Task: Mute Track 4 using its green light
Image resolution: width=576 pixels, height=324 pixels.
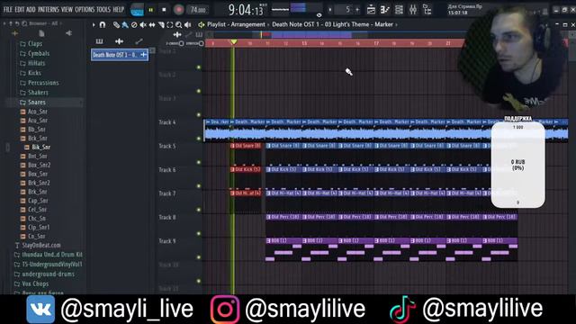Action: click(199, 139)
